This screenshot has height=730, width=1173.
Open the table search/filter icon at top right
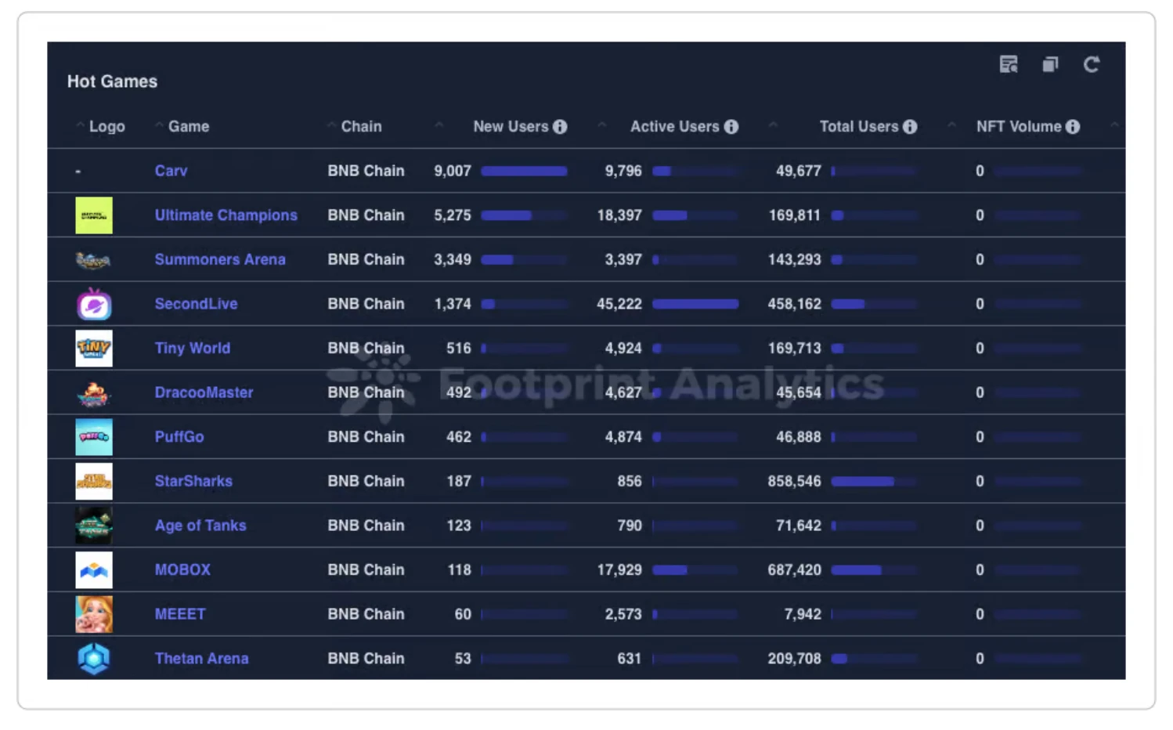[1009, 64]
